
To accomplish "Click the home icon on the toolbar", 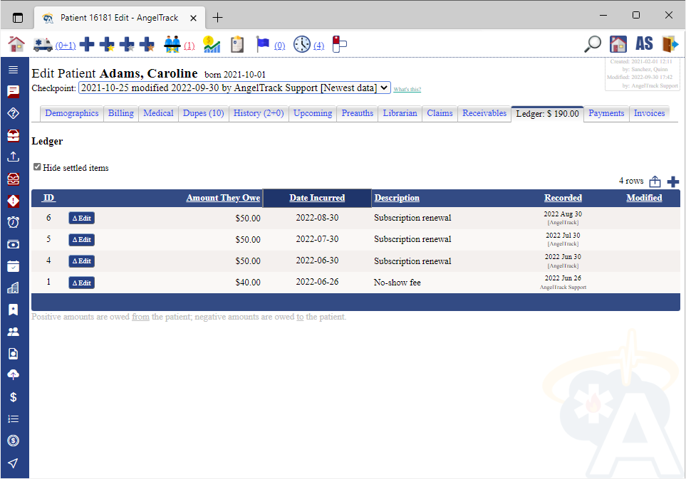I will pos(16,43).
